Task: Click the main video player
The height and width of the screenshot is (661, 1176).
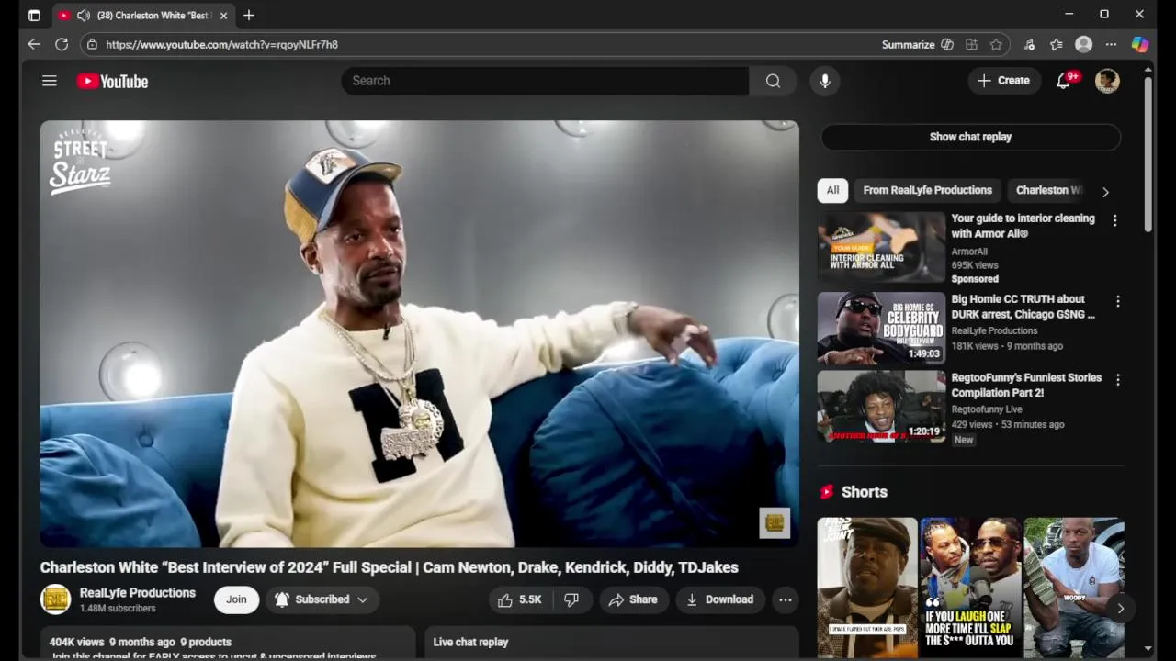Action: (419, 334)
